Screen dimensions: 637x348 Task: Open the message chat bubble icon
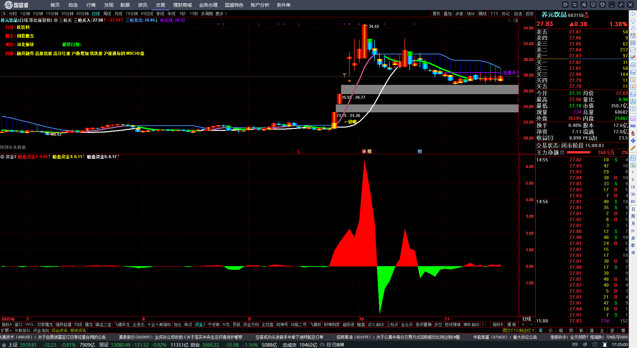click(565, 5)
